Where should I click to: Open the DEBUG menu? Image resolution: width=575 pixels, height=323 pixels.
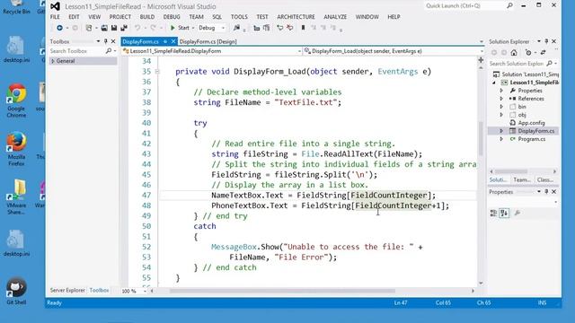click(x=172, y=17)
